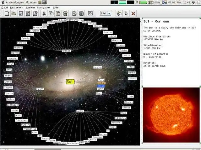Open the Bearbeiten menu
This screenshot has height=150, width=201.
17,7
